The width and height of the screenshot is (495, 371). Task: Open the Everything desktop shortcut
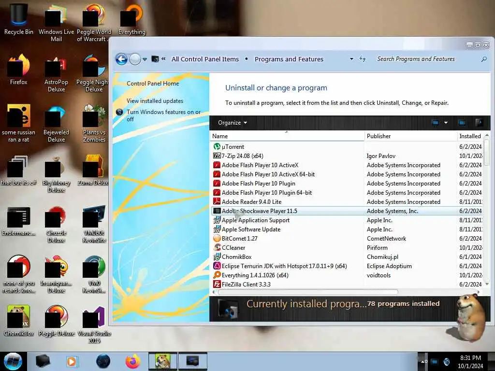click(x=131, y=18)
